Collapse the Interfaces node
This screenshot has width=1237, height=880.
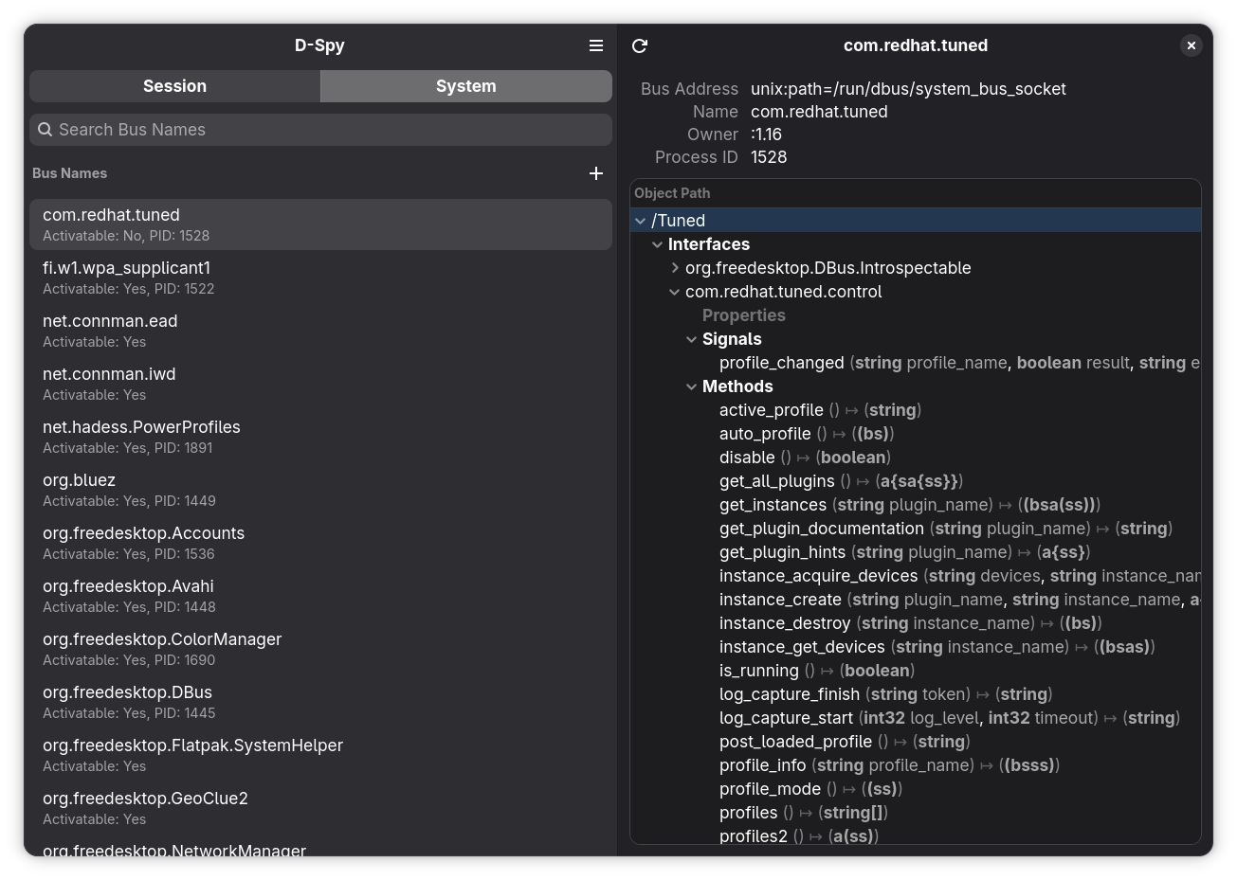pos(657,244)
